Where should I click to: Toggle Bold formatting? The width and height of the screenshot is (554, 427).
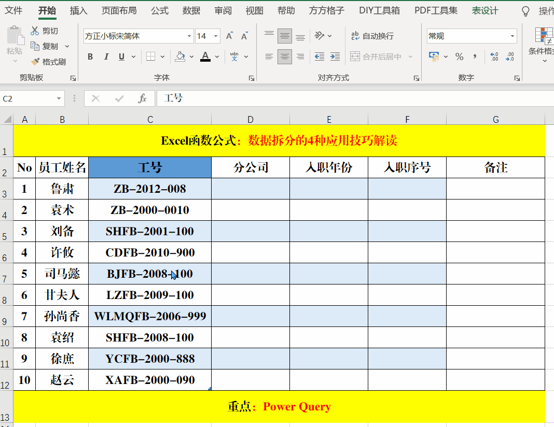coord(90,56)
